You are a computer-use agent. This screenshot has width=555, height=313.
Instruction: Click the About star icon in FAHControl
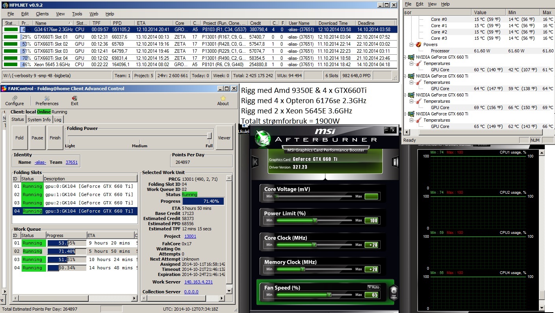(x=223, y=98)
